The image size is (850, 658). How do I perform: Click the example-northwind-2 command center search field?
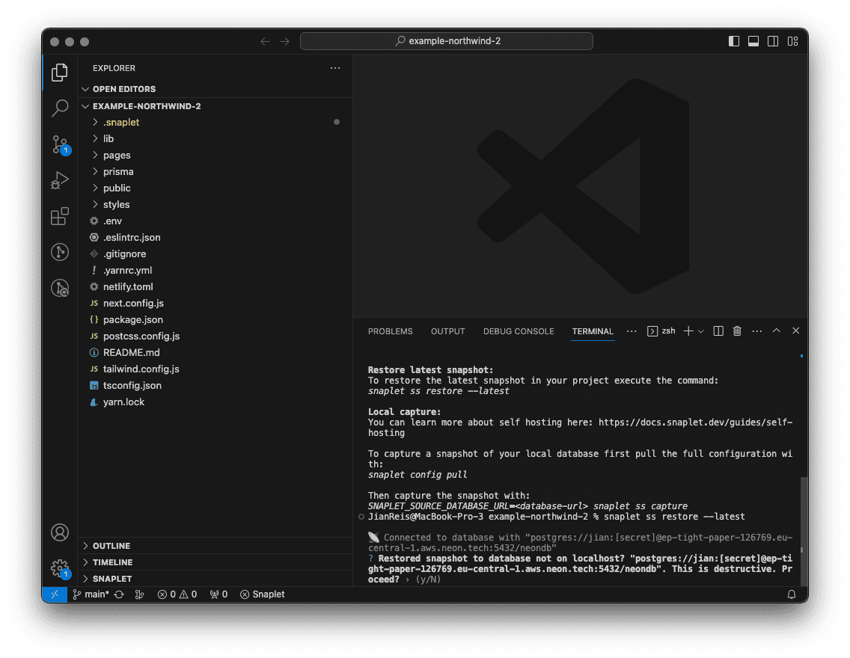447,41
